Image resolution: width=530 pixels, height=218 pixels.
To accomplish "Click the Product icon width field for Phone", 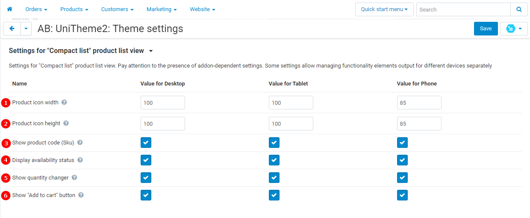I will 419,103.
